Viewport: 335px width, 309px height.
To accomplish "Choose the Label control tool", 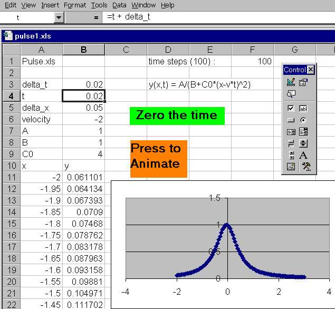I will pos(303,155).
